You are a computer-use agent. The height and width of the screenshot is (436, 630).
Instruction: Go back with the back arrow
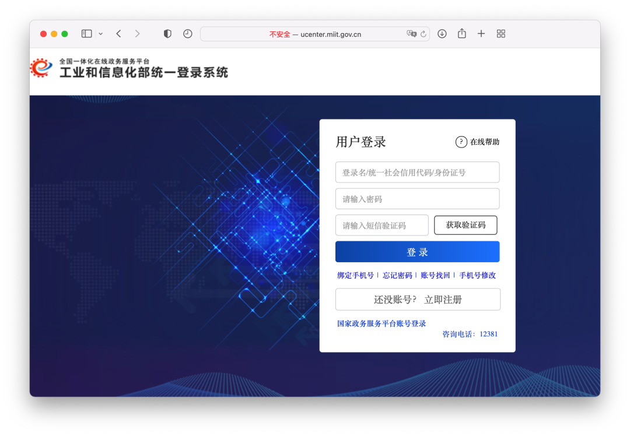click(118, 34)
